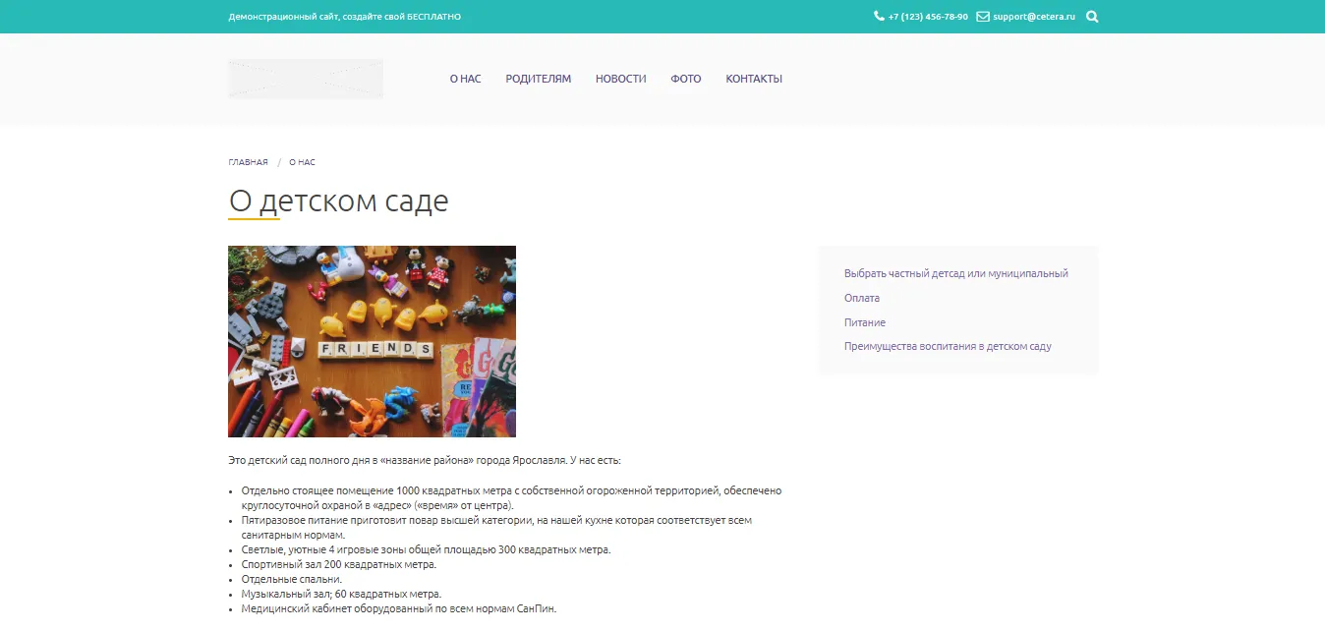The image size is (1325, 631).
Task: Click the Спортивный зал 200 квадратных метра bullet
Action: (338, 564)
